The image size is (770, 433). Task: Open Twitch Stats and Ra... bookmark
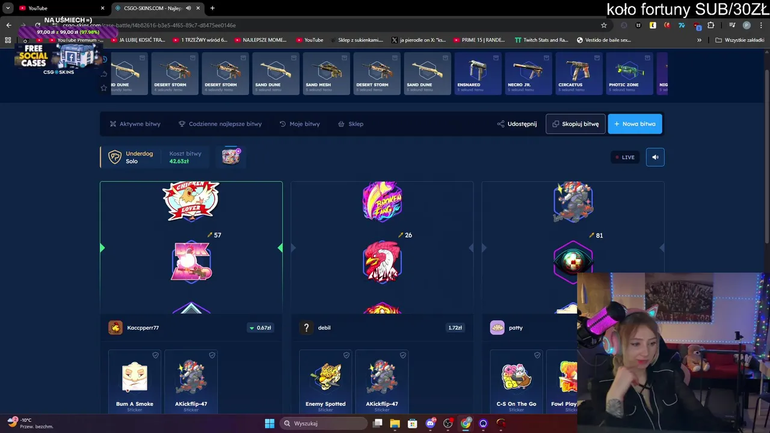541,40
